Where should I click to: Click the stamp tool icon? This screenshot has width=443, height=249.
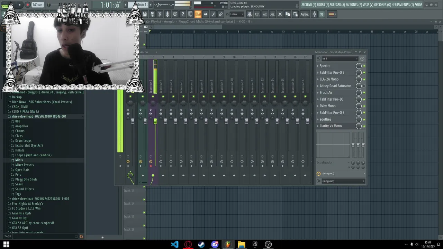pyautogui.click(x=250, y=14)
